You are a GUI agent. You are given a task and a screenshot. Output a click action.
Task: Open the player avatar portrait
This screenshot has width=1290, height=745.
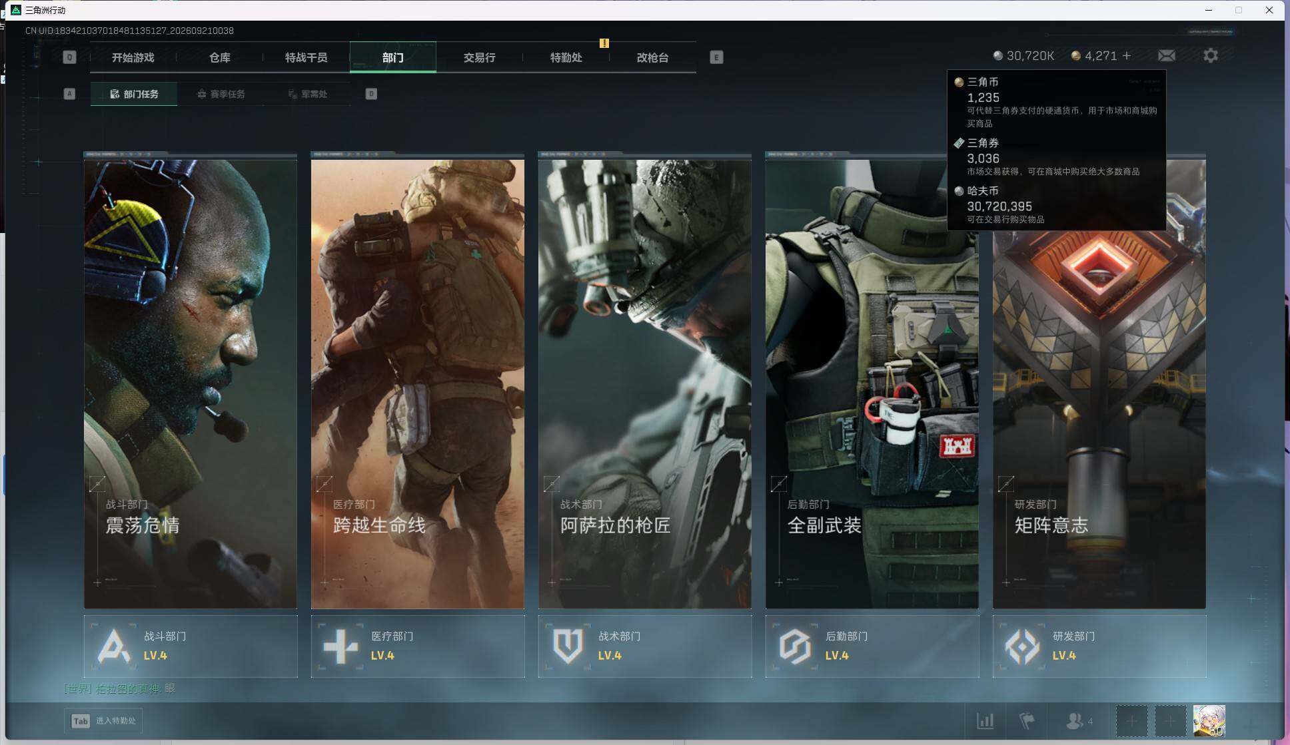pos(1209,721)
